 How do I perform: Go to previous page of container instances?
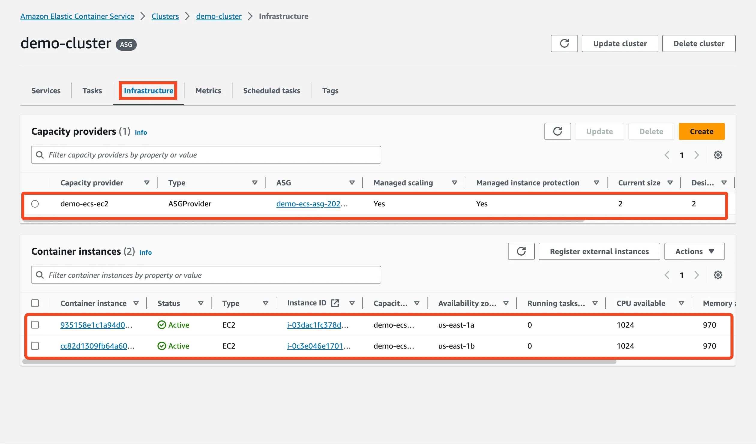(667, 275)
